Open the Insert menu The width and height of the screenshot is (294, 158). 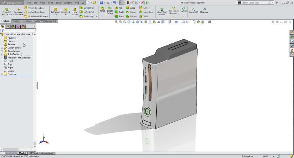click(50, 2)
